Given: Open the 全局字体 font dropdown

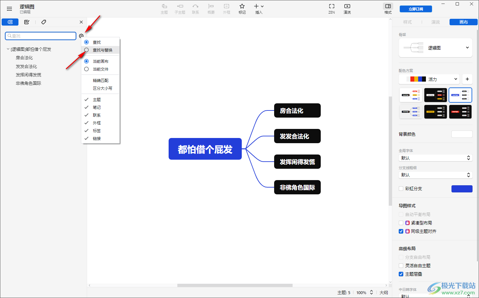Looking at the screenshot, I should pyautogui.click(x=436, y=158).
